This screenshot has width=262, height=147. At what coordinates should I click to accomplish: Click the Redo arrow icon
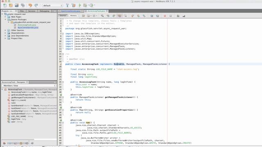pyautogui.click(x=36, y=5)
